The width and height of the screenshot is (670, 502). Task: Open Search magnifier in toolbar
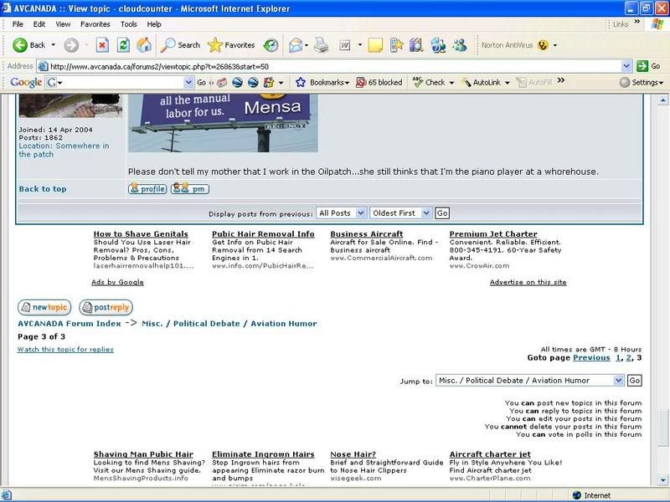tap(180, 45)
